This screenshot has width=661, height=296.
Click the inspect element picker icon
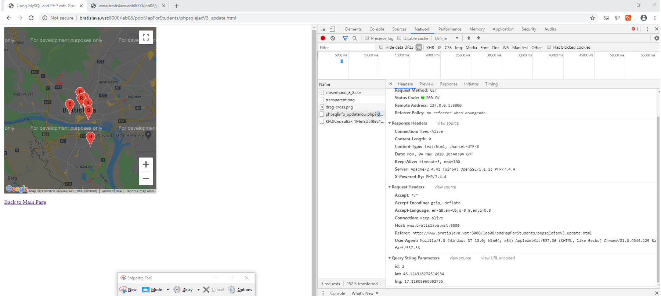323,29
